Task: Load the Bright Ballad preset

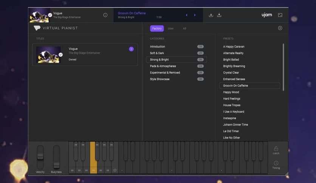Action: tap(231, 60)
